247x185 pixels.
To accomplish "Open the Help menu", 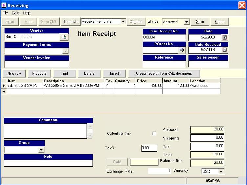I will (x=27, y=13).
